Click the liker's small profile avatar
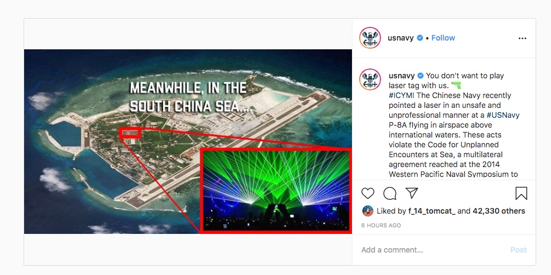551x275 pixels. [367, 211]
